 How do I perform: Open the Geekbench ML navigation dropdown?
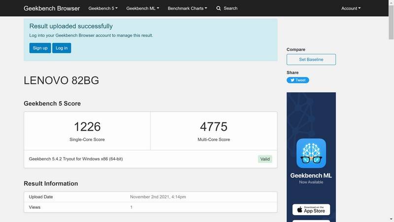click(x=142, y=8)
